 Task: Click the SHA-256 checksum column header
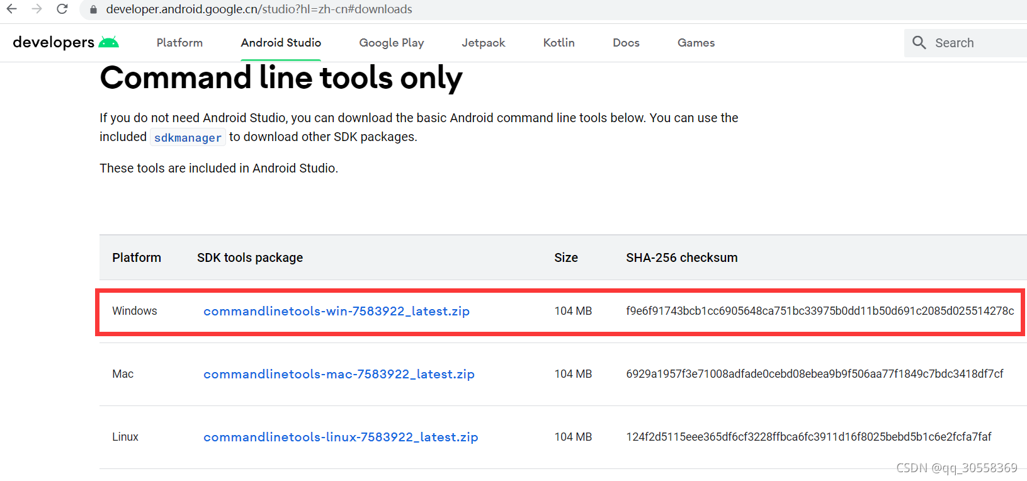coord(682,257)
